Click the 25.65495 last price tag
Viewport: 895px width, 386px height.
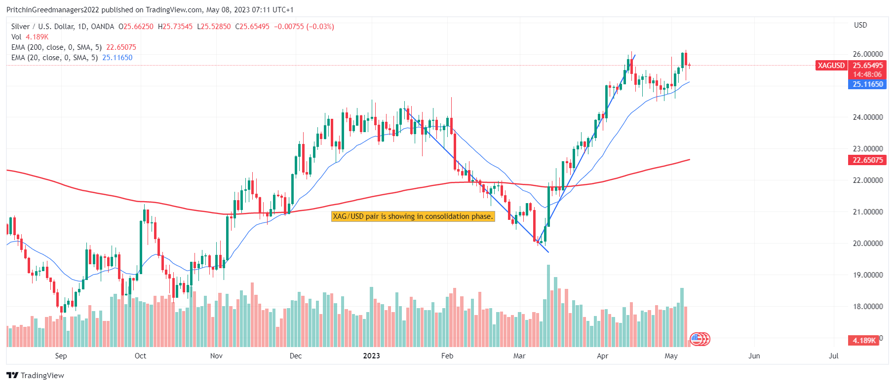click(867, 66)
